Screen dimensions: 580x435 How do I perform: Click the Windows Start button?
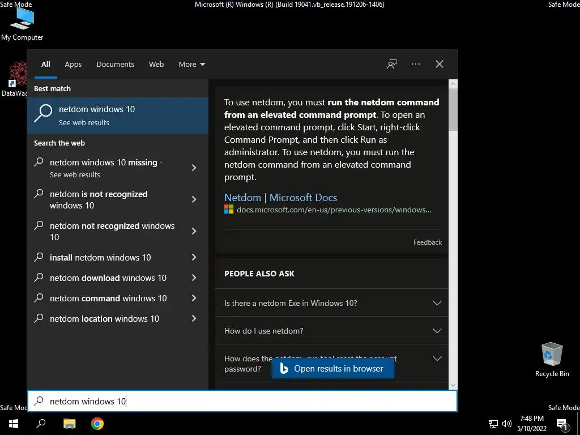(14, 424)
